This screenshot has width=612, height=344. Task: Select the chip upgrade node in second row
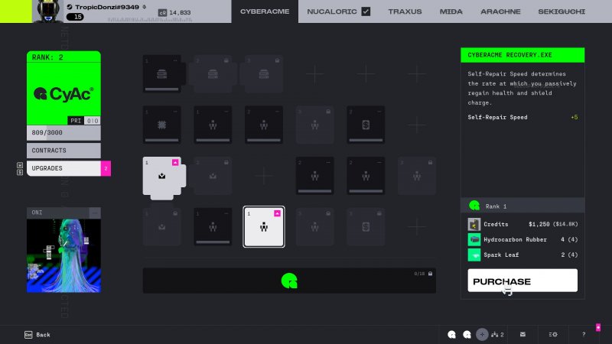pyautogui.click(x=162, y=124)
